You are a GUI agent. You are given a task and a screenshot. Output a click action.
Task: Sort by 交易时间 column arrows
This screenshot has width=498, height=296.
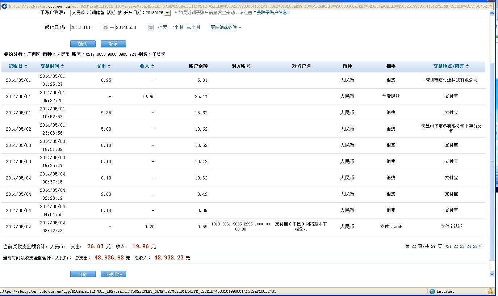pyautogui.click(x=62, y=66)
